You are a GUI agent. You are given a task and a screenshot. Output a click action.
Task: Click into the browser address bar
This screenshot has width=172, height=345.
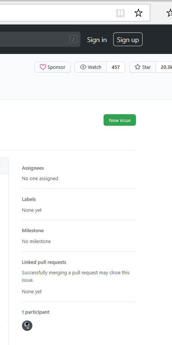click(57, 13)
